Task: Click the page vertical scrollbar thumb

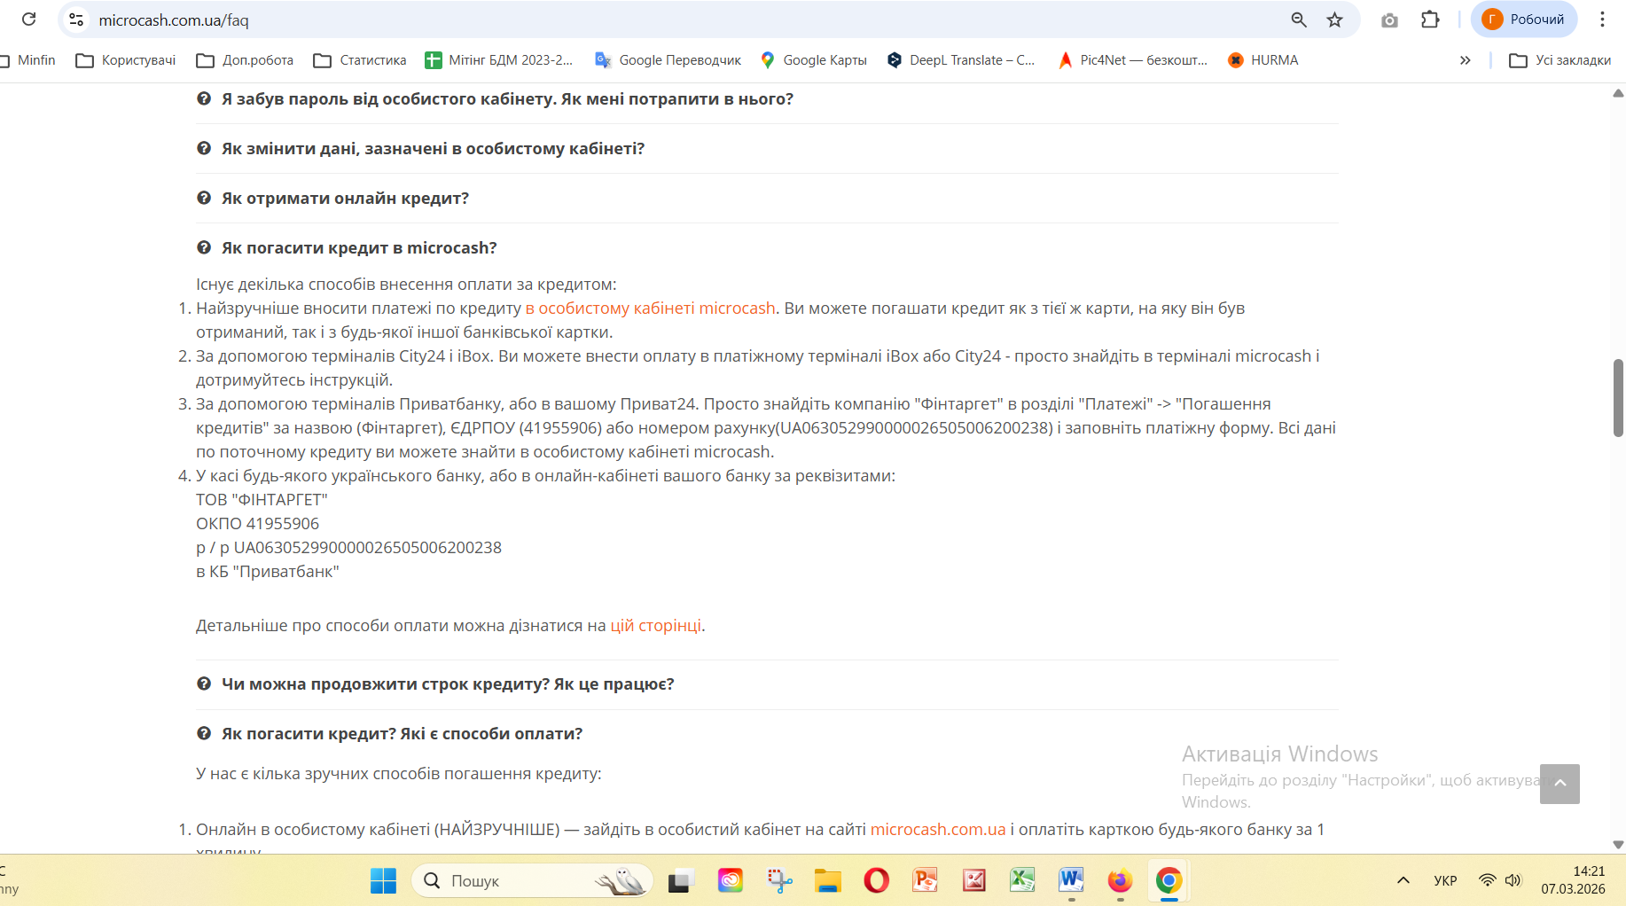Action: tap(1618, 397)
